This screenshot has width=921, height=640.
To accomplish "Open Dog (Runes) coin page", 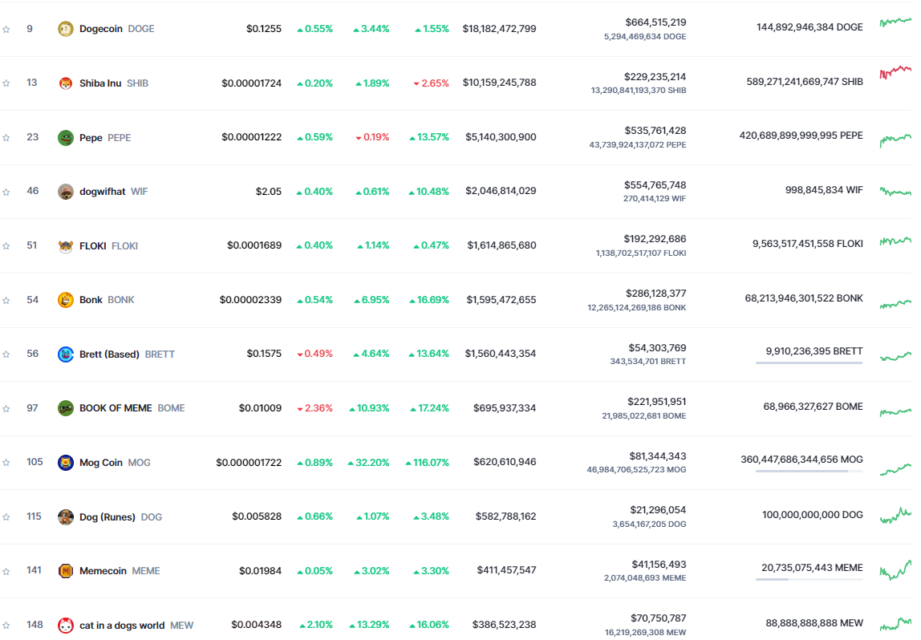I will coord(108,516).
